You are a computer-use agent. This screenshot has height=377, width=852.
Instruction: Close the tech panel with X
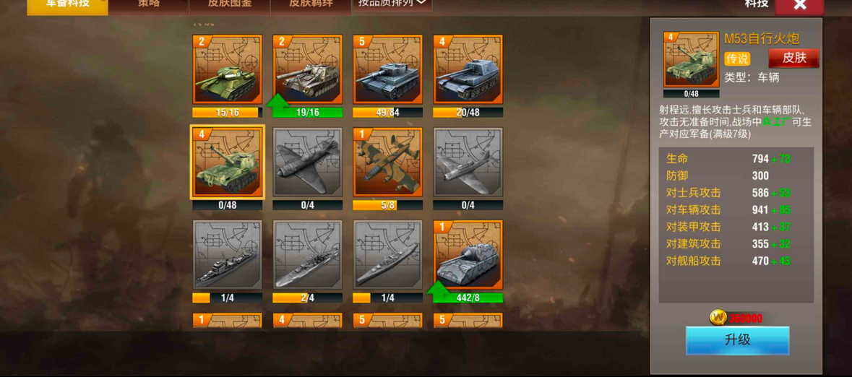pyautogui.click(x=799, y=6)
